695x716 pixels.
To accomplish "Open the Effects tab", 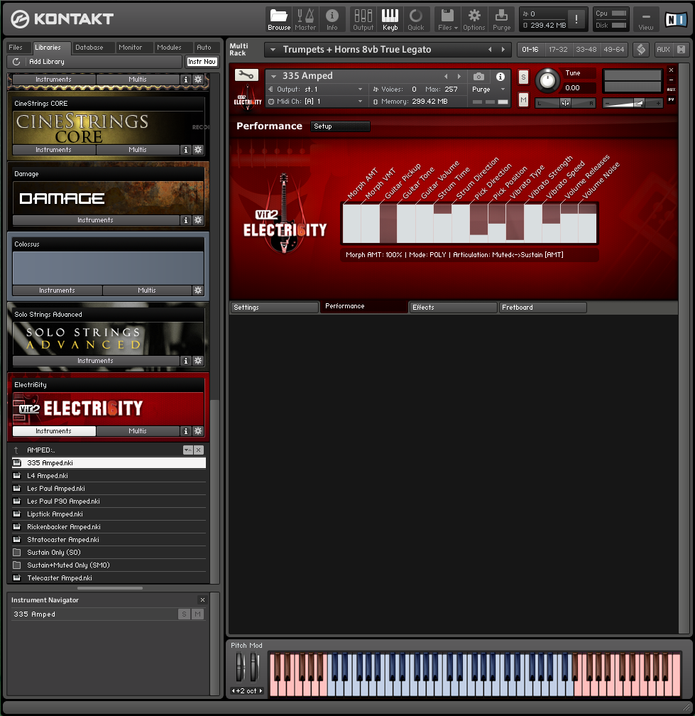I will click(x=453, y=308).
